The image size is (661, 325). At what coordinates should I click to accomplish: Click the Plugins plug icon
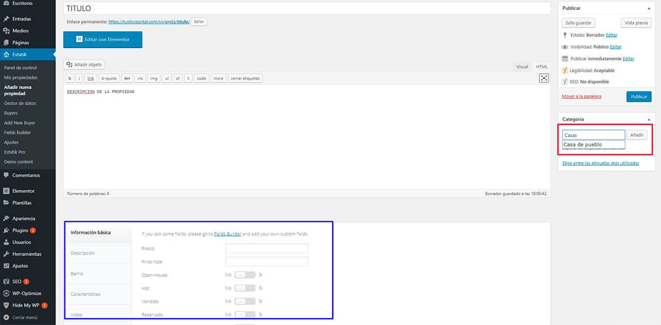6,230
